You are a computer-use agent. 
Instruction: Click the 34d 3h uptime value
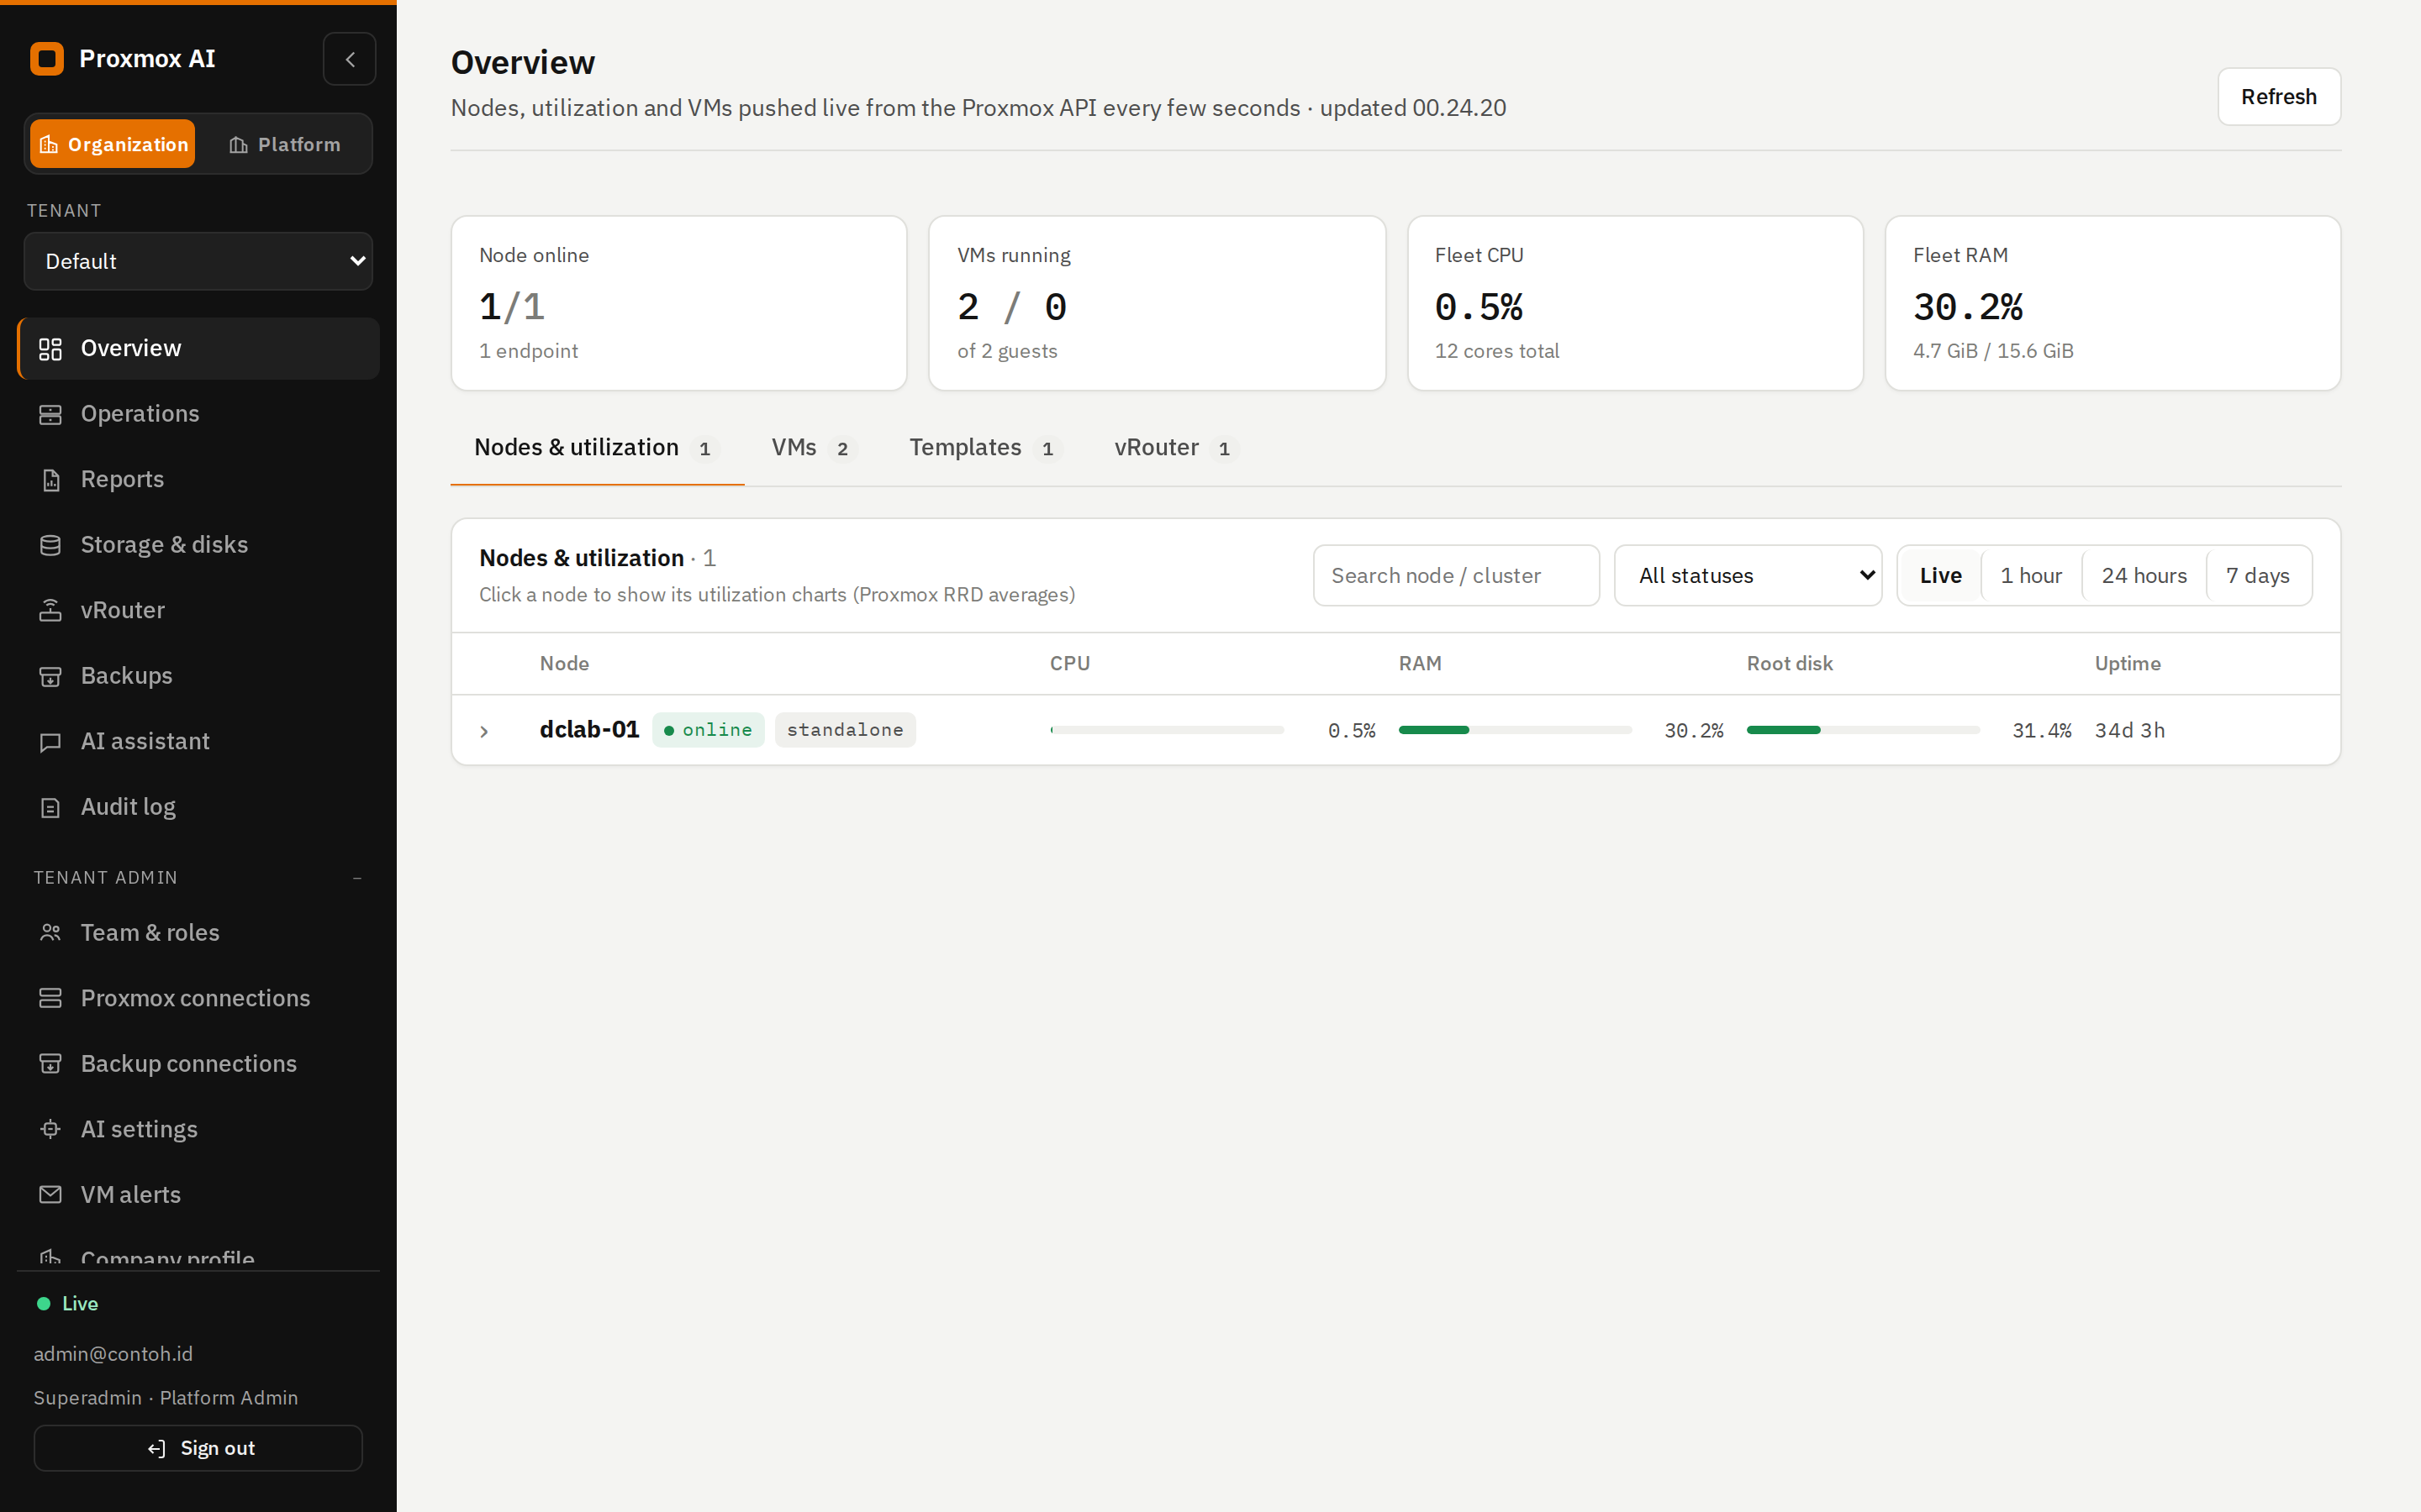pos(2130,731)
